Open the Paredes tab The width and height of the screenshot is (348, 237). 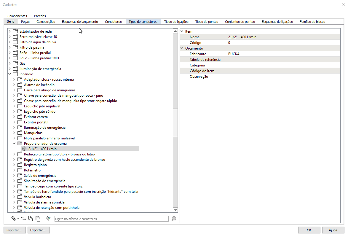40,16
